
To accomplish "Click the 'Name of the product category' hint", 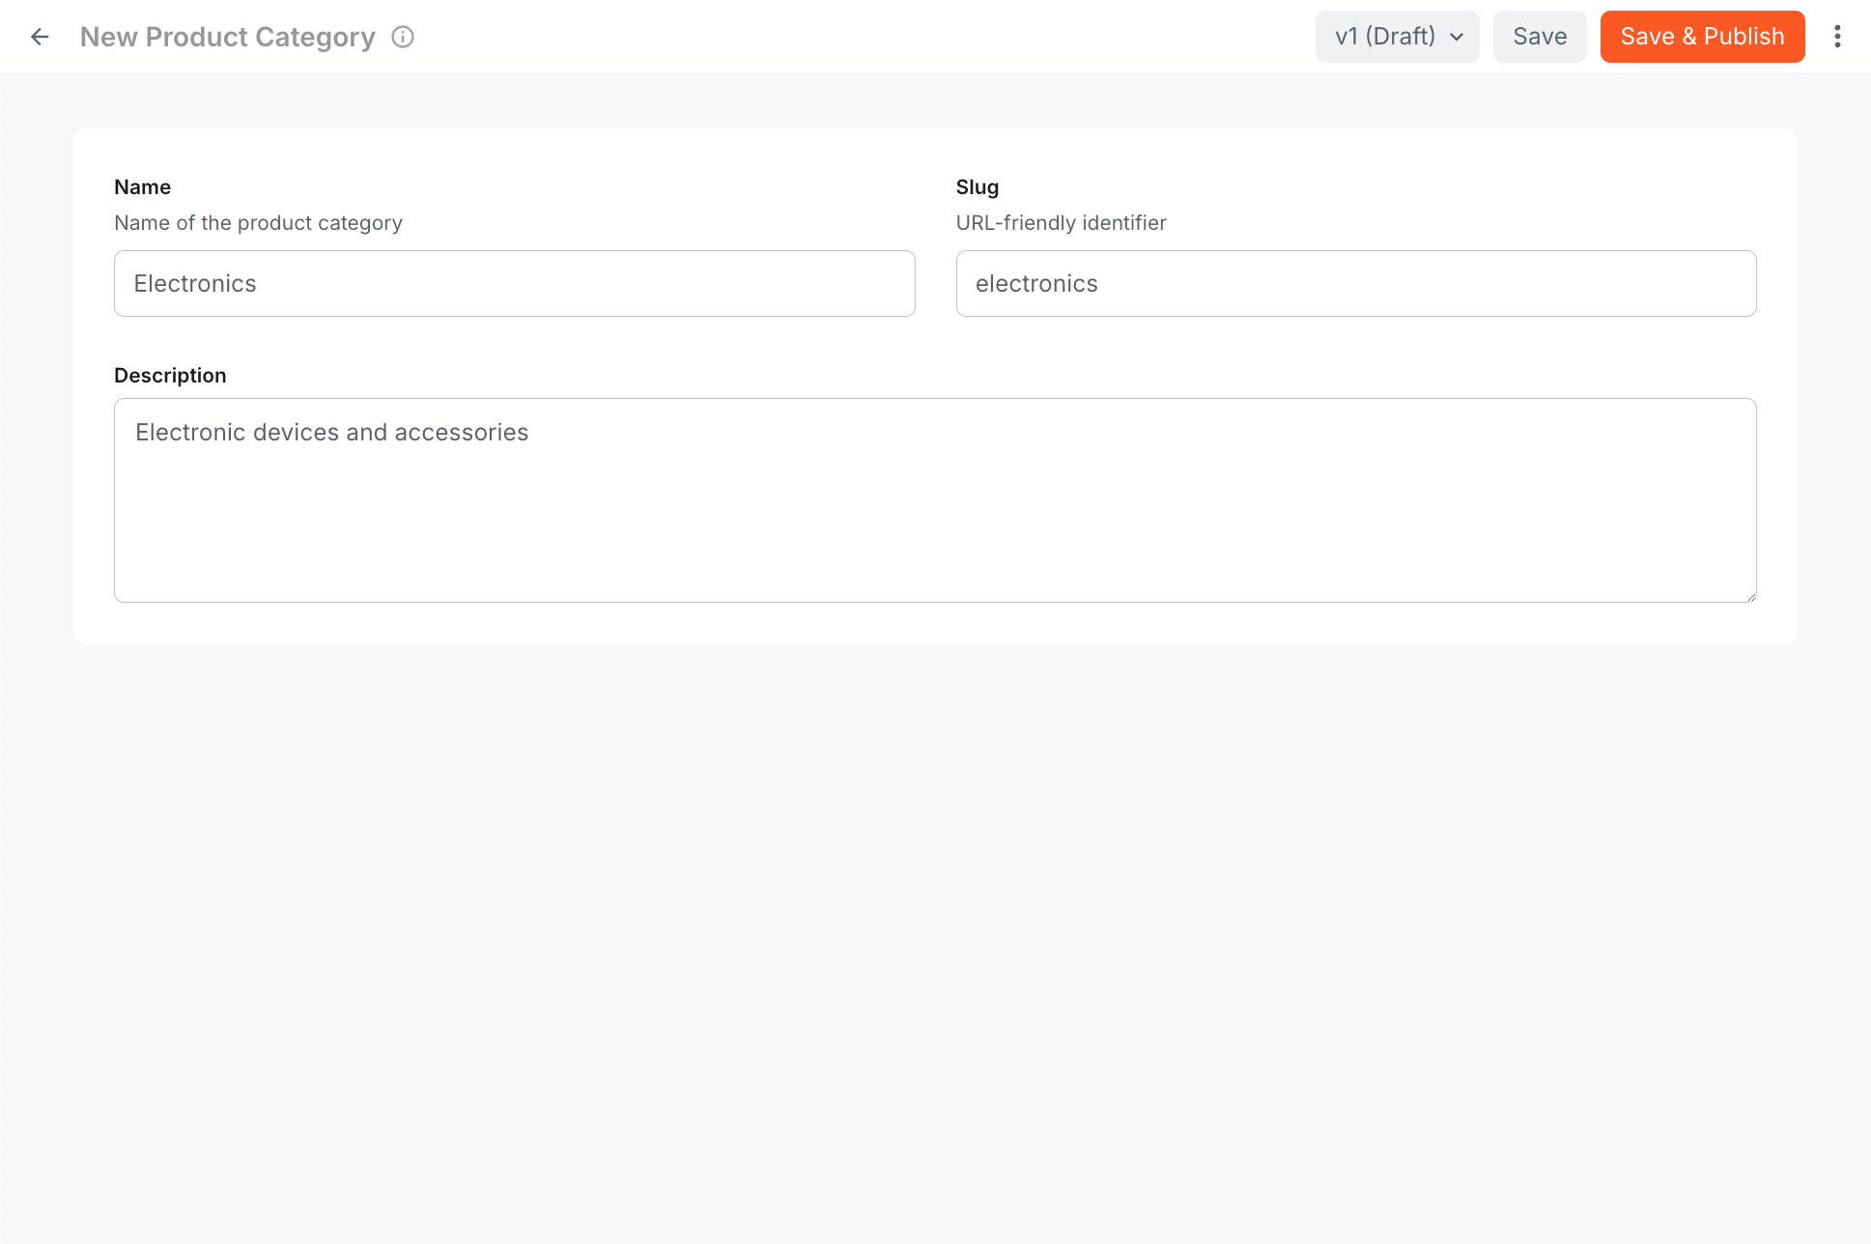I will coord(258,223).
